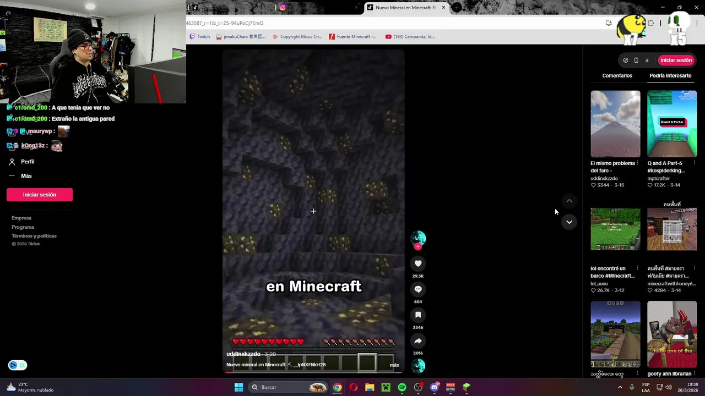
Task: Click the video progress bar
Action: pyautogui.click(x=313, y=372)
